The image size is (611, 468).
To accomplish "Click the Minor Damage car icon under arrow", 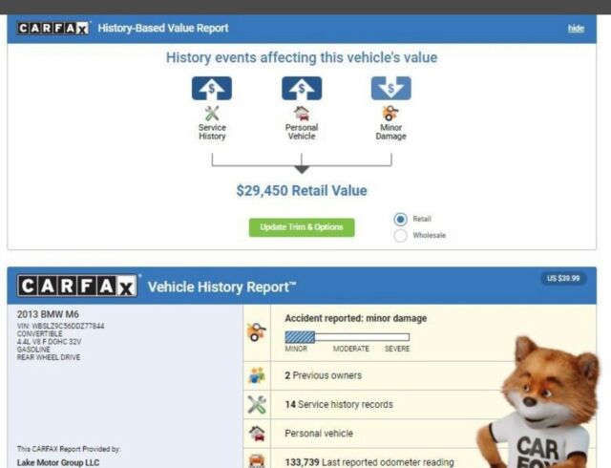I will [390, 114].
